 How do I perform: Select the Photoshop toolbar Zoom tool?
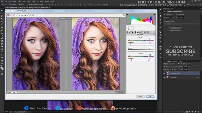[2, 63]
